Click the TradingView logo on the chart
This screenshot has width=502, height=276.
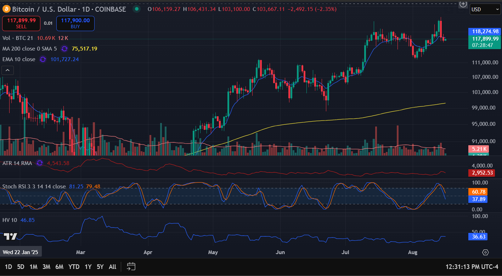point(10,236)
